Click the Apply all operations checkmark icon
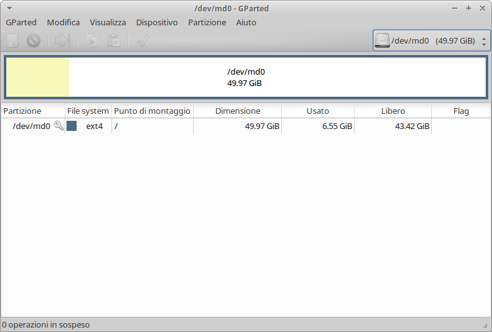This screenshot has height=332, width=492. click(143, 41)
